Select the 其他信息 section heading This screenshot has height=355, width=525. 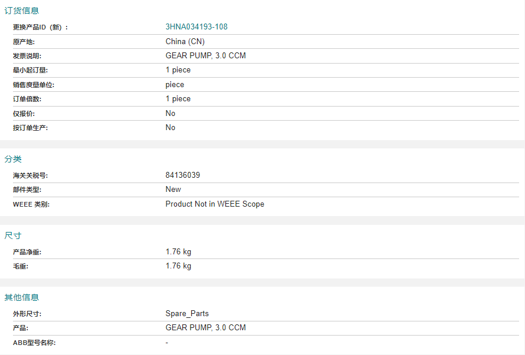pos(22,297)
